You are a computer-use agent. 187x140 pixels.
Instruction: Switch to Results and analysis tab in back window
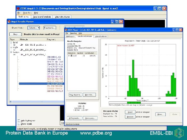click(x=42, y=17)
